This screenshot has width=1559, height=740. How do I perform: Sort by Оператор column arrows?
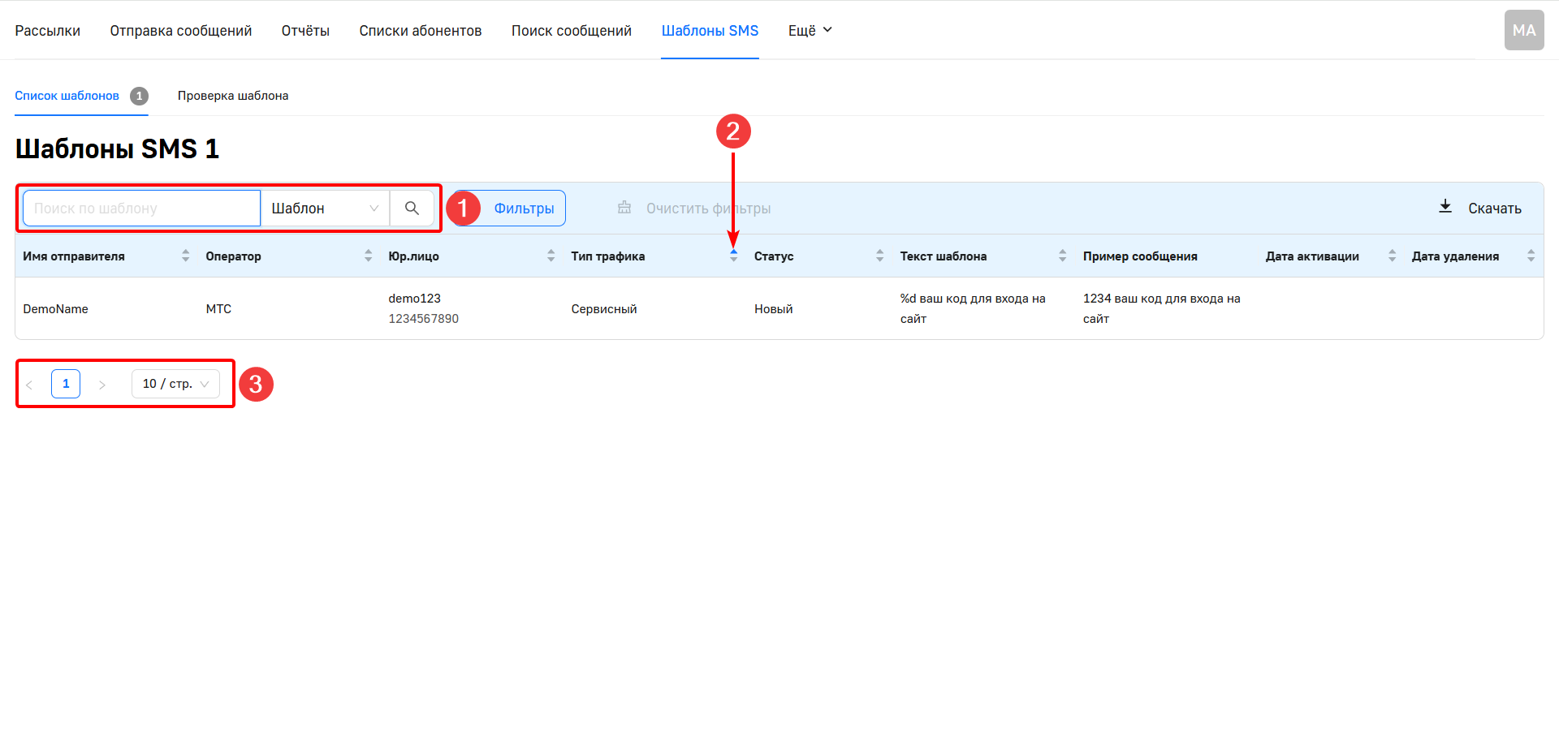click(x=369, y=256)
